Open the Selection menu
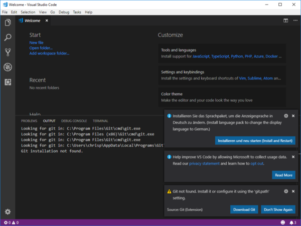 pos(28,11)
